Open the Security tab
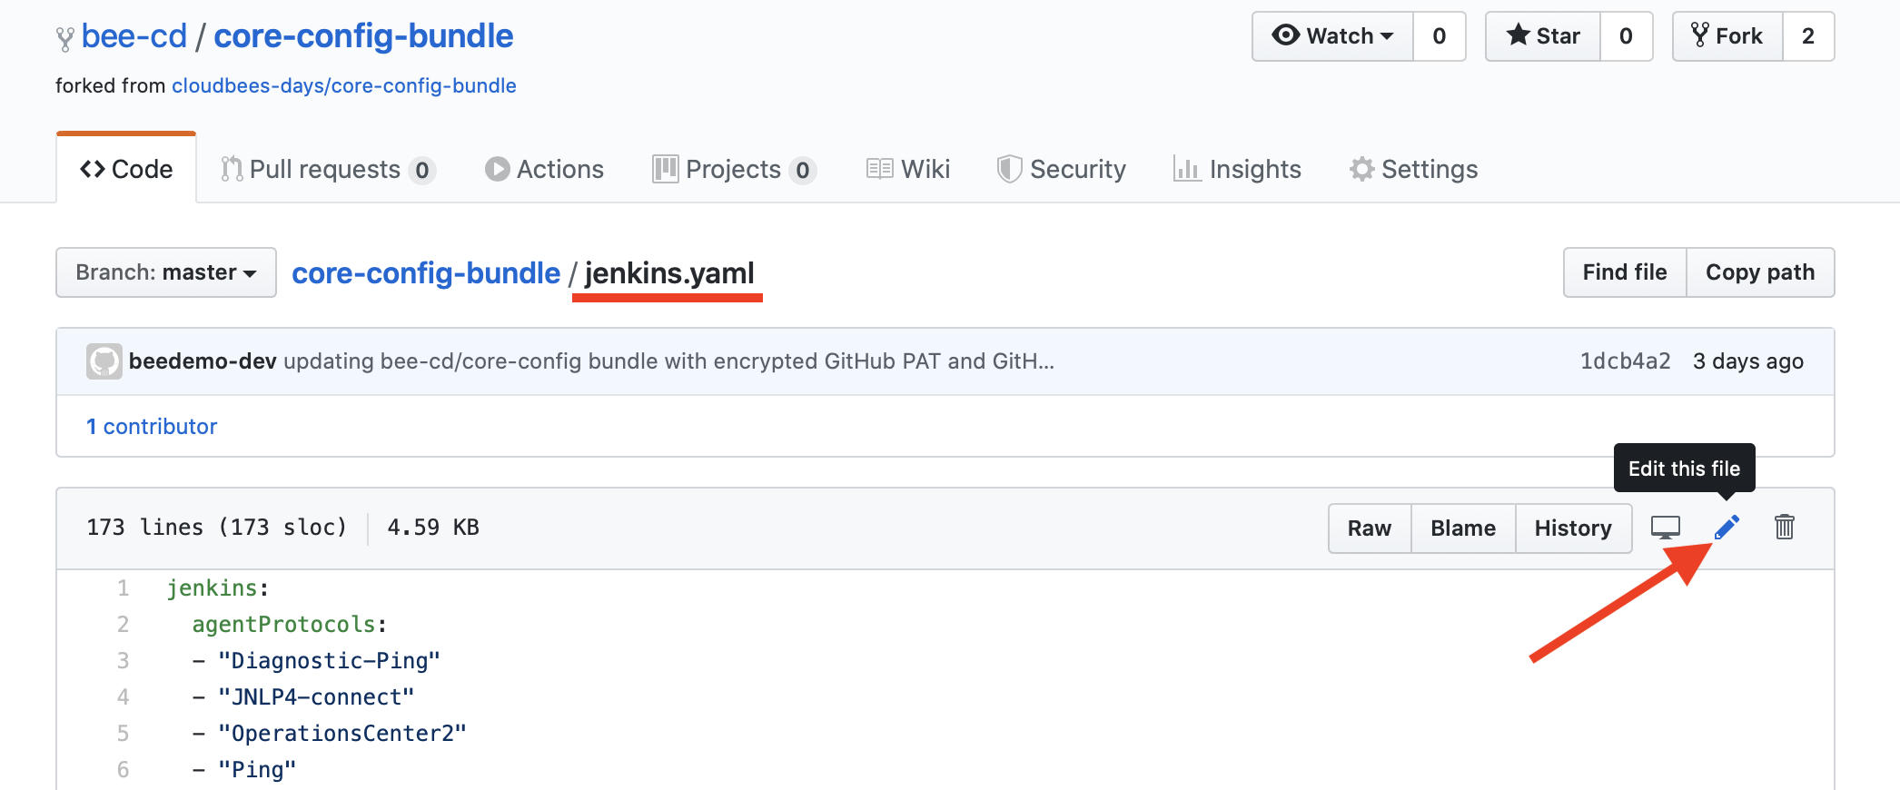Screen dimensions: 1900x790 [x=1061, y=170]
